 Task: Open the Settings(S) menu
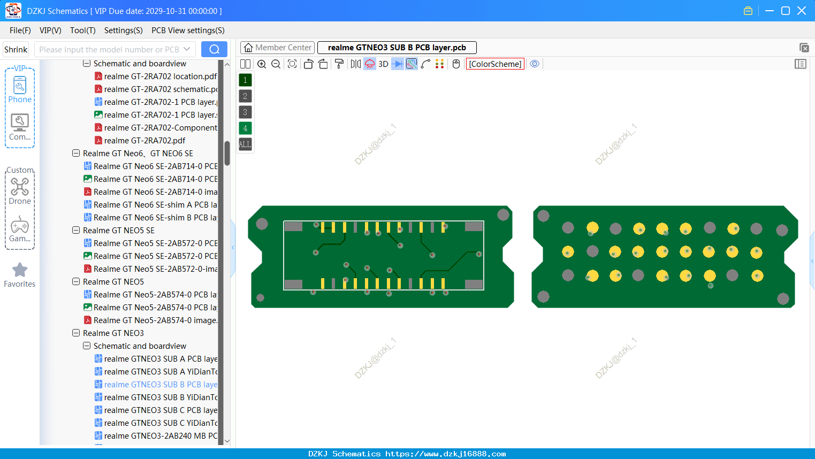click(124, 30)
